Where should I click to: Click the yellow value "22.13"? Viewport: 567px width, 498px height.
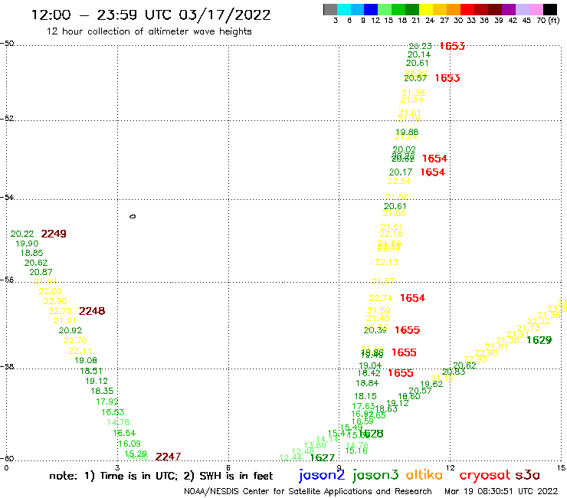pyautogui.click(x=387, y=262)
